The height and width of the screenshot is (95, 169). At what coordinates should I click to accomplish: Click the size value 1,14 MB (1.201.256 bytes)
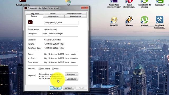coord(54,44)
